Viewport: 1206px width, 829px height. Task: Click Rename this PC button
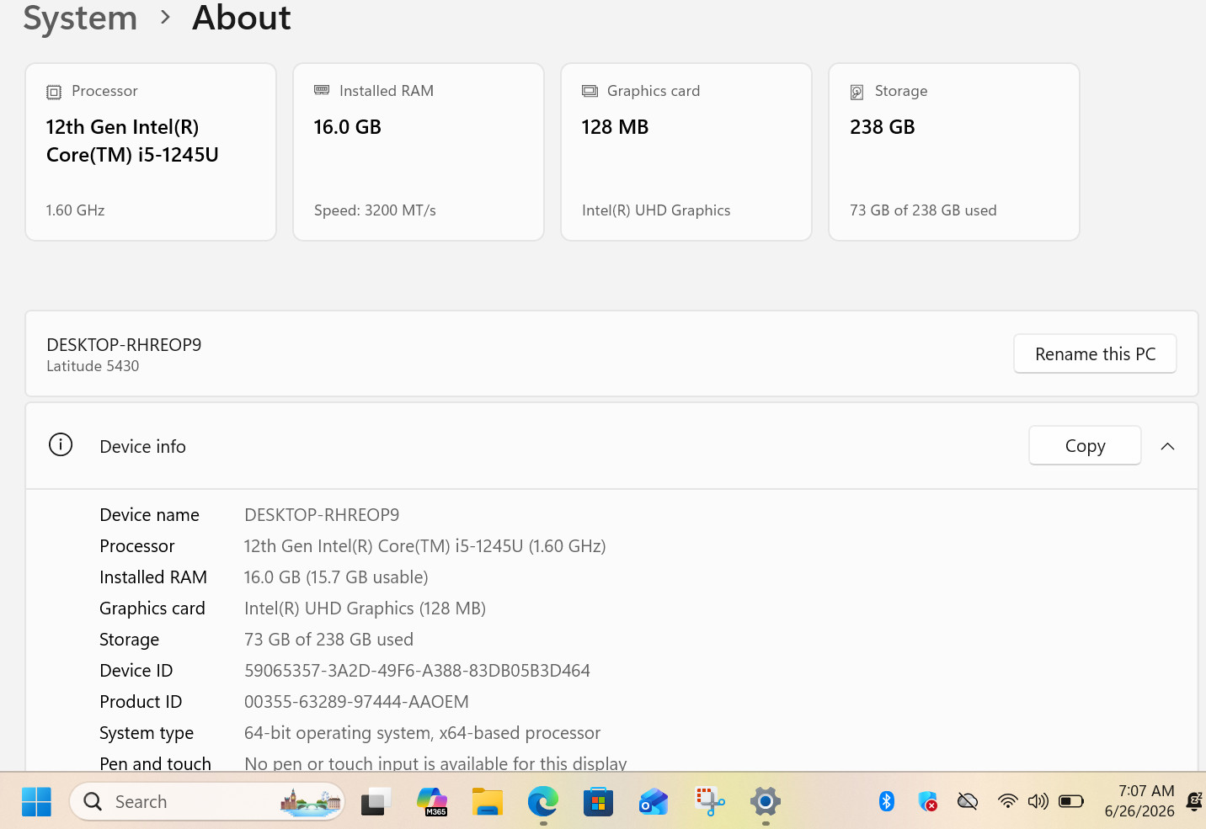click(x=1095, y=353)
